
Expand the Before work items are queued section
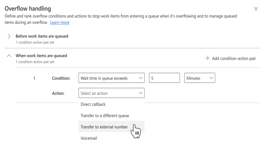(x=9, y=36)
